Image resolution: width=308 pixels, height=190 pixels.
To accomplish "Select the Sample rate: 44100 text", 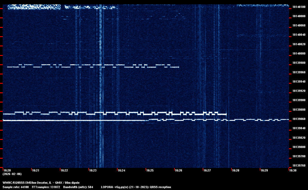I will click(16, 187).
